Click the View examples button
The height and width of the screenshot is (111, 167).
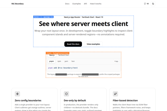(93, 44)
